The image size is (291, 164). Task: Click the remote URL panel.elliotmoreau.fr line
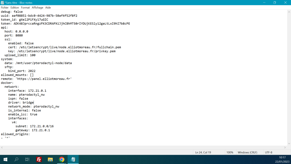click(x=36, y=79)
